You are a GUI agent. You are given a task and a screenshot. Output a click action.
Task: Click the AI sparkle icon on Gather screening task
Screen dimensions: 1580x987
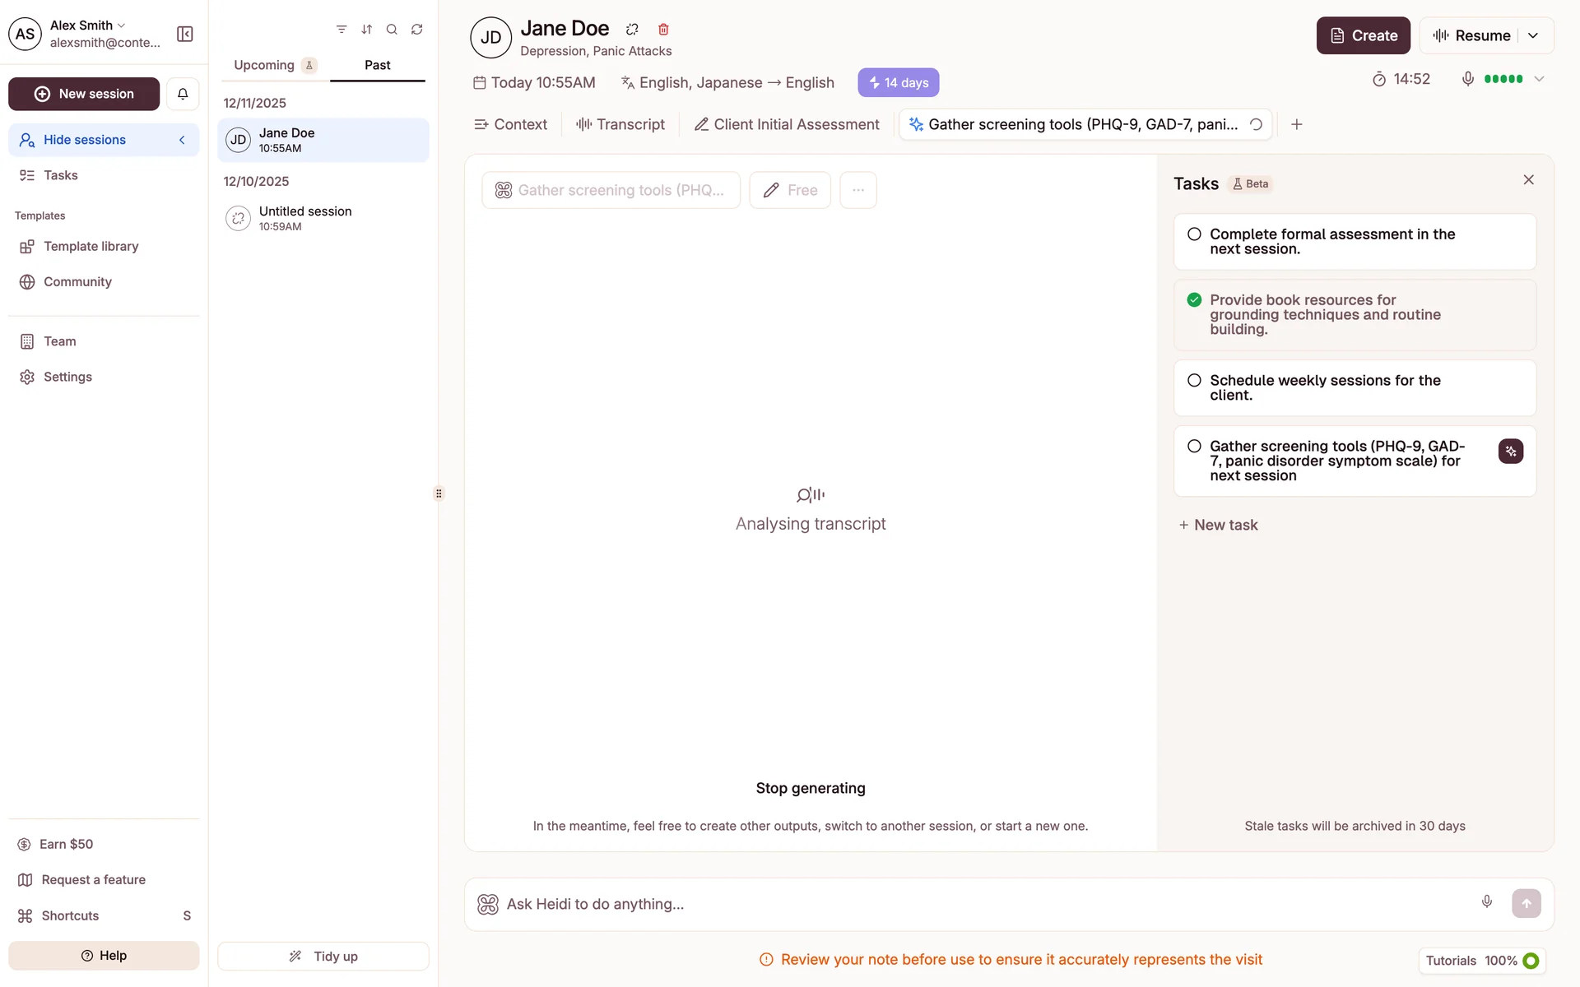[x=1510, y=451]
